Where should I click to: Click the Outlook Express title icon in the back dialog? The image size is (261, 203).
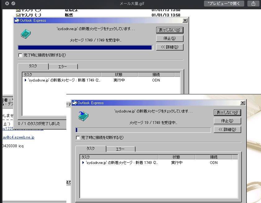(x=17, y=20)
